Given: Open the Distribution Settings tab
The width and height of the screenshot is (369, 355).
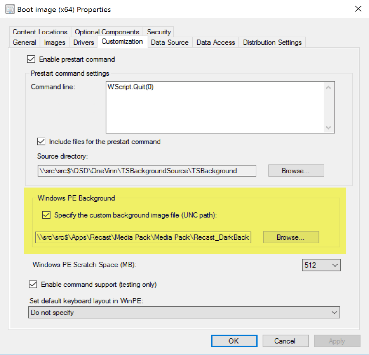Looking at the screenshot, I should pos(272,42).
